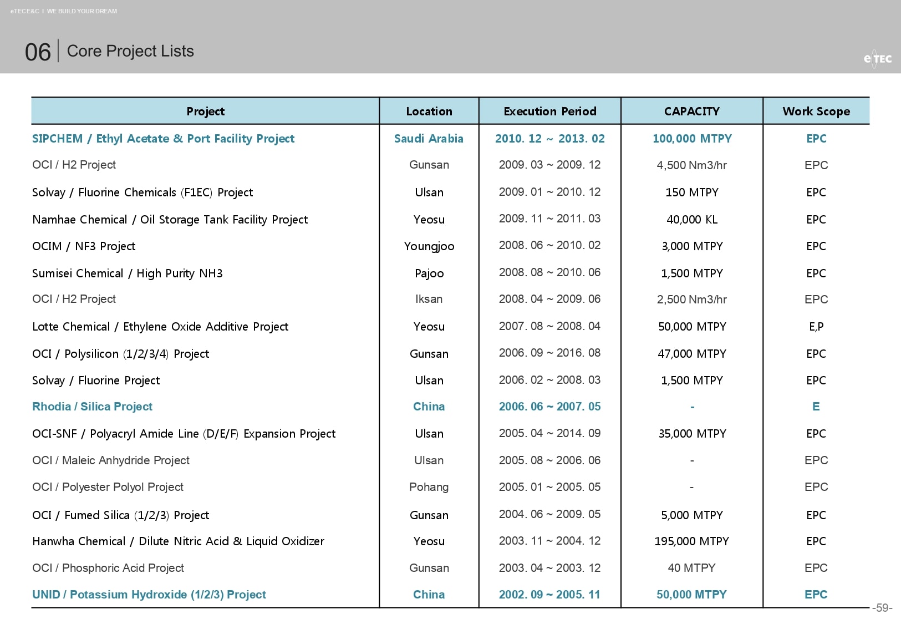Select the 'CAPACITY' column header
Image resolution: width=901 pixels, height=624 pixels.
pos(692,111)
